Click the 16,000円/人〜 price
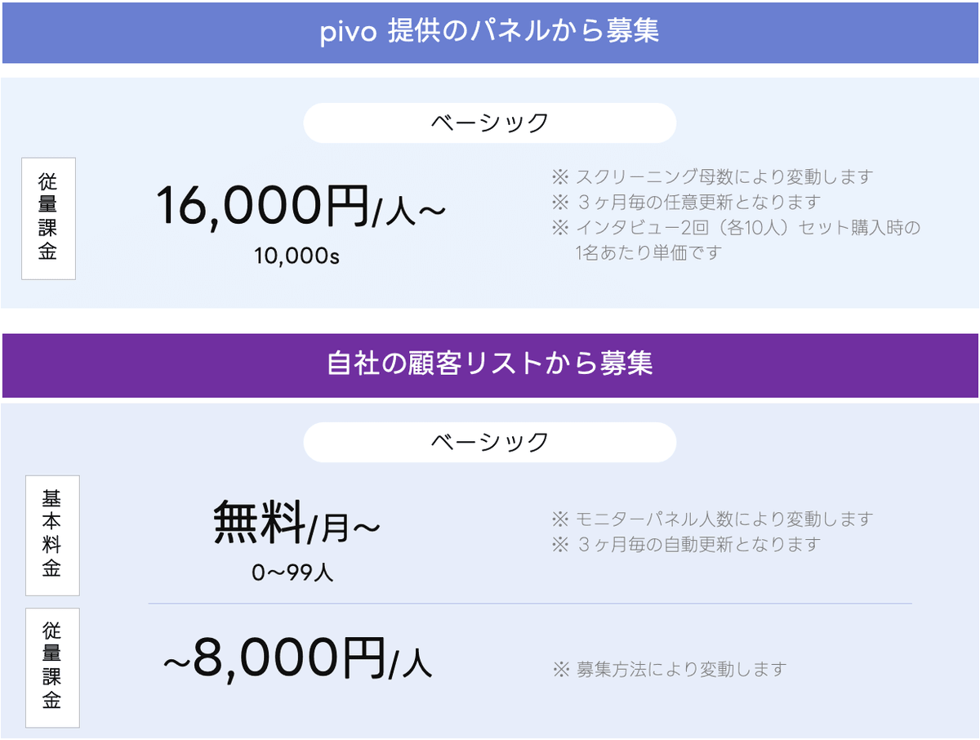The height and width of the screenshot is (740, 980). (301, 205)
